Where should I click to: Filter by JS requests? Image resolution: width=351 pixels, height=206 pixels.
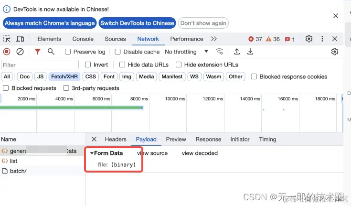click(x=40, y=76)
